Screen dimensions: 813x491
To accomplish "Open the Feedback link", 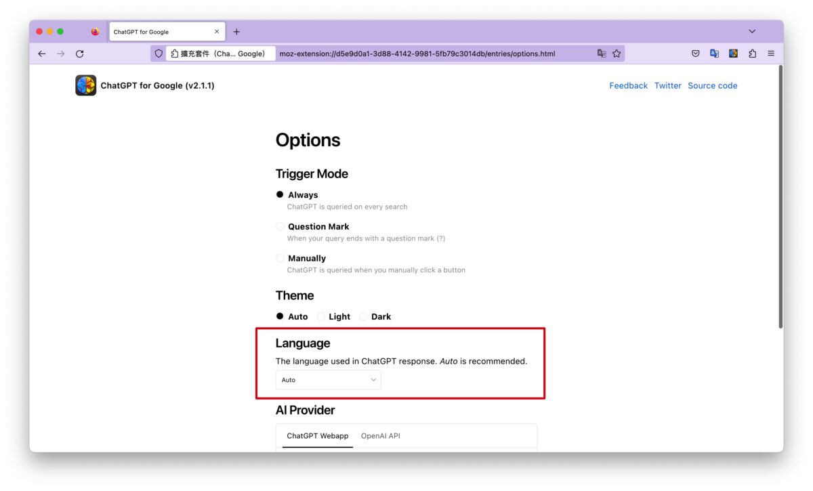I will (x=629, y=85).
